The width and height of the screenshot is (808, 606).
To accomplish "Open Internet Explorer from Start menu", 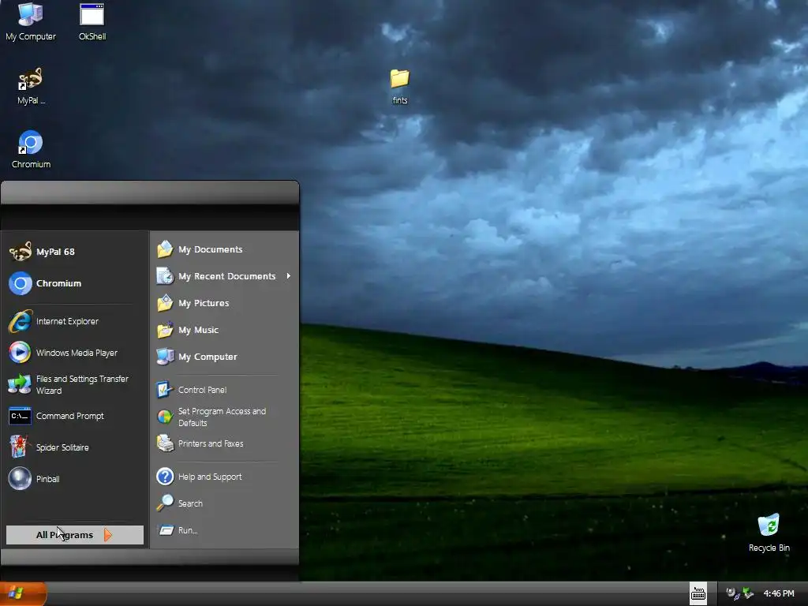I will 75,322.
